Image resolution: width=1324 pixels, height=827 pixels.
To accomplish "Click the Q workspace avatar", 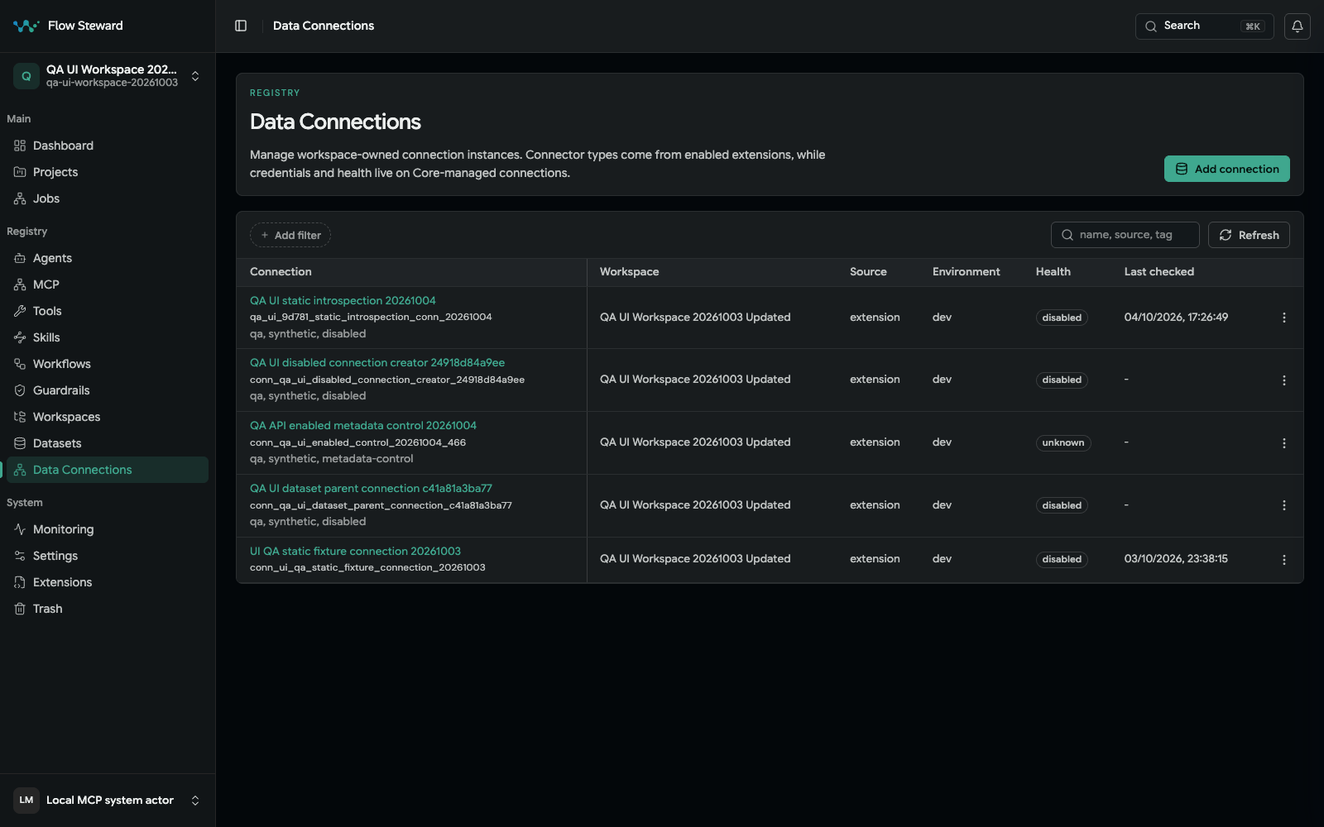I will [x=26, y=76].
